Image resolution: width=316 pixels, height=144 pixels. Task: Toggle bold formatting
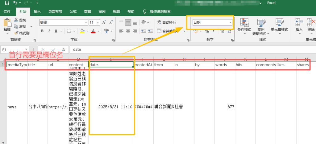click(x=42, y=31)
